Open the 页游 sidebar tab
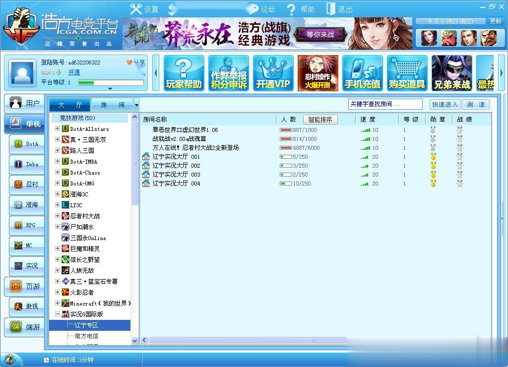508x367 pixels. [25, 286]
